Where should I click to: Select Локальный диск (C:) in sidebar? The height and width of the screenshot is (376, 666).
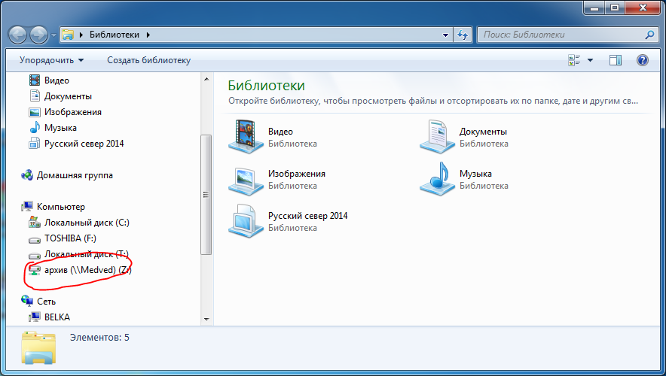tap(87, 223)
